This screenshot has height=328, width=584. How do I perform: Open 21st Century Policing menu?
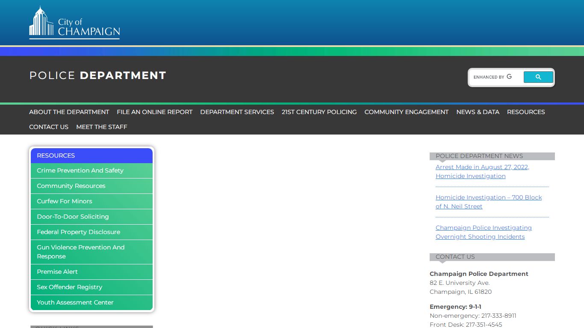tap(319, 112)
